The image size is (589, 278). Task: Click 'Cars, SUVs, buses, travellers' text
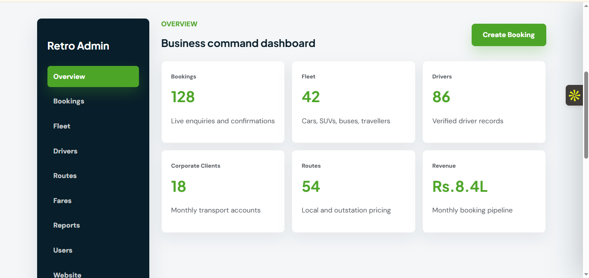click(x=346, y=121)
